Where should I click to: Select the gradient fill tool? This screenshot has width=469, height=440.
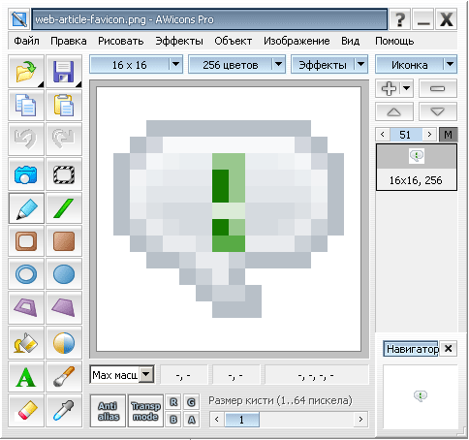[x=64, y=343]
